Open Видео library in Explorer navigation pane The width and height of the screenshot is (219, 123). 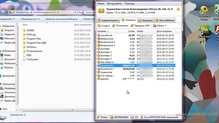pyautogui.click(x=6, y=55)
